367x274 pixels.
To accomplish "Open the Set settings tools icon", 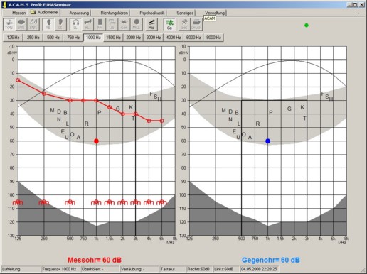I will tap(184, 24).
